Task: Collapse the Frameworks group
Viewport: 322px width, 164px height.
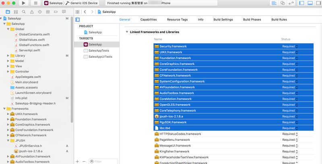Action: [4, 109]
